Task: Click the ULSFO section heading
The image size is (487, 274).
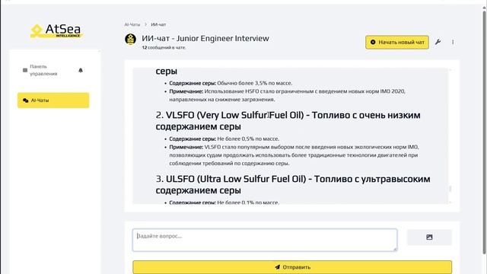Action: 293,184
